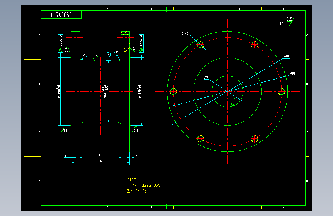The width and height of the screenshot is (333, 216).
Task: Click the left flange 6.3 roughness symbol
Action: 68,50
